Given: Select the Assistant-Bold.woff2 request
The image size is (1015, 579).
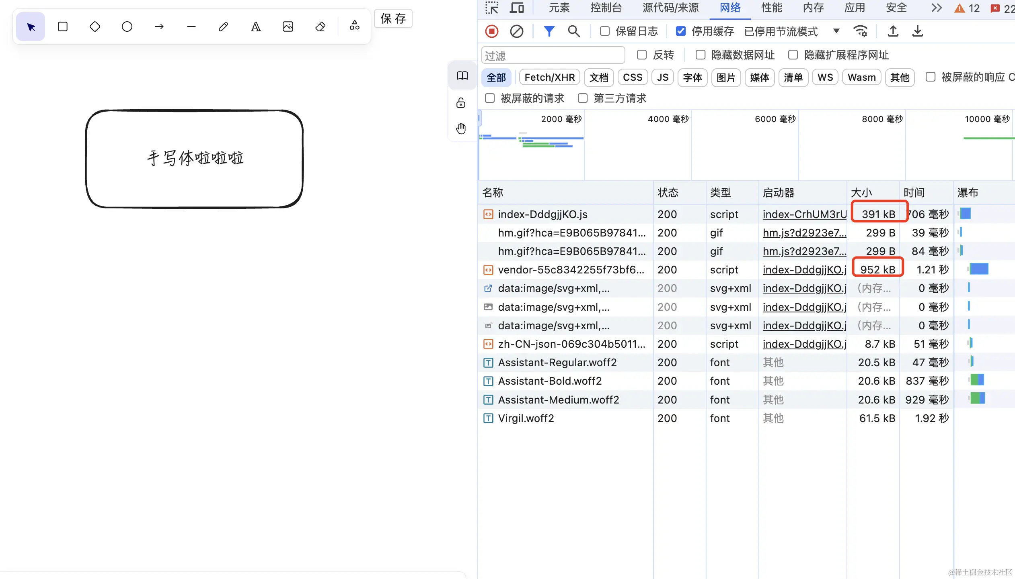Looking at the screenshot, I should [746, 381].
